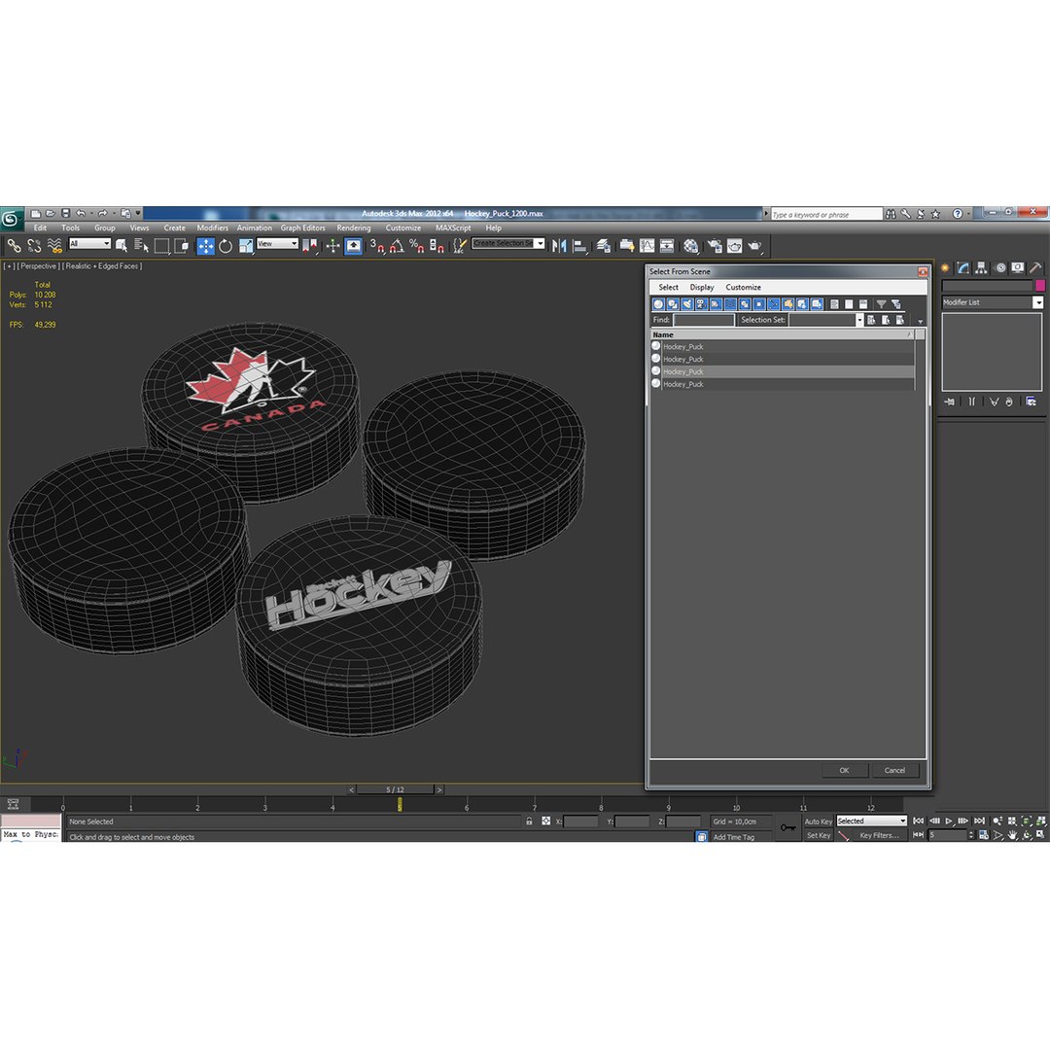Open Graphite Modeling Tools ribbon icon
This screenshot has height=1050, width=1050.
click(627, 246)
